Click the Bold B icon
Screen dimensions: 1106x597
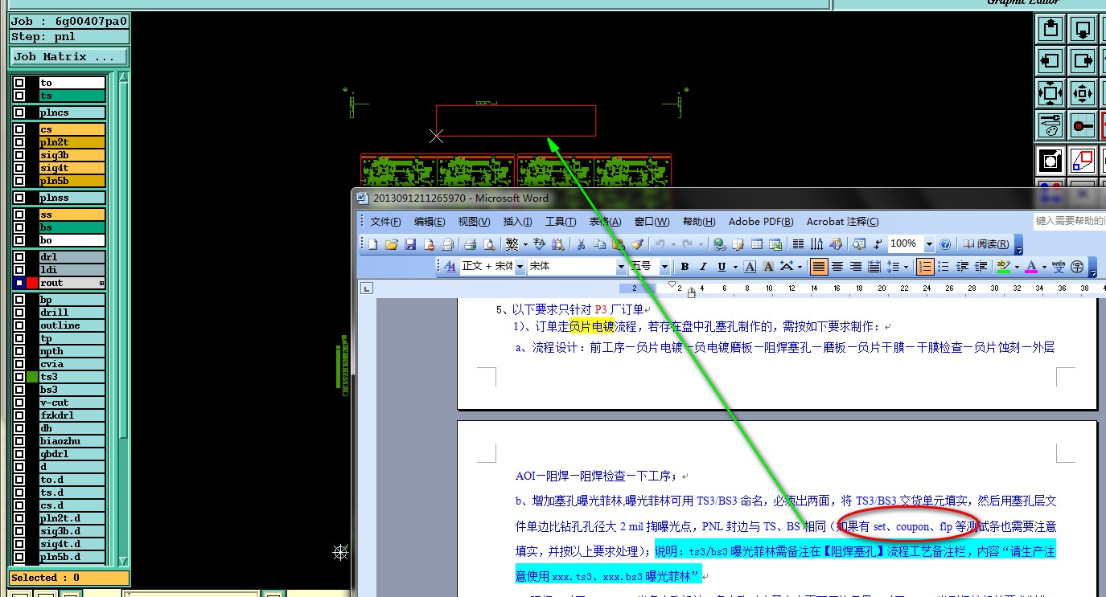point(685,267)
